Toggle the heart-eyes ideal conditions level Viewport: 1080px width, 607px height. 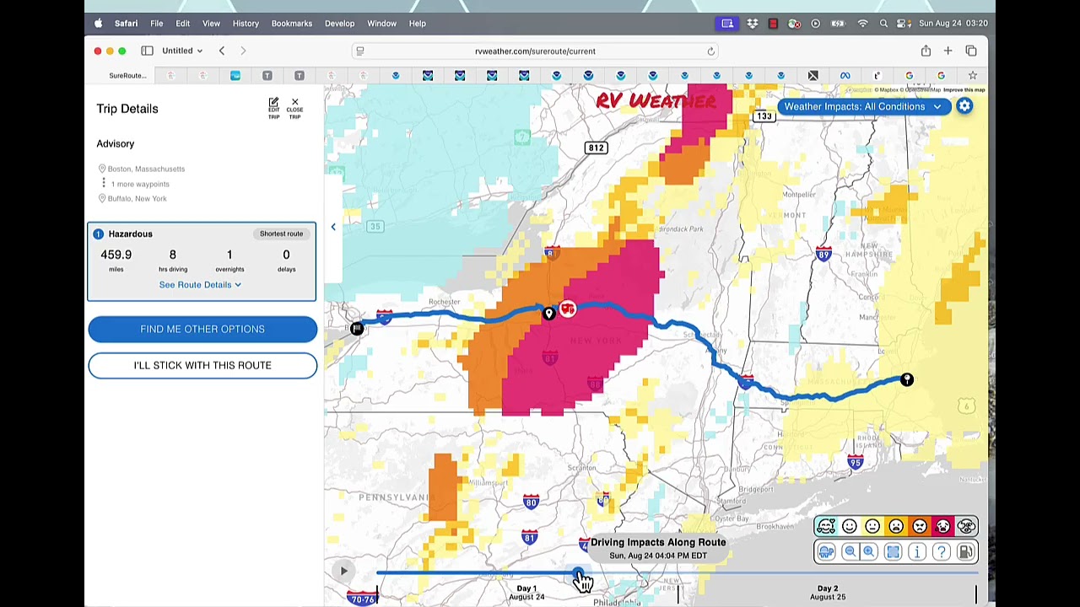[826, 527]
